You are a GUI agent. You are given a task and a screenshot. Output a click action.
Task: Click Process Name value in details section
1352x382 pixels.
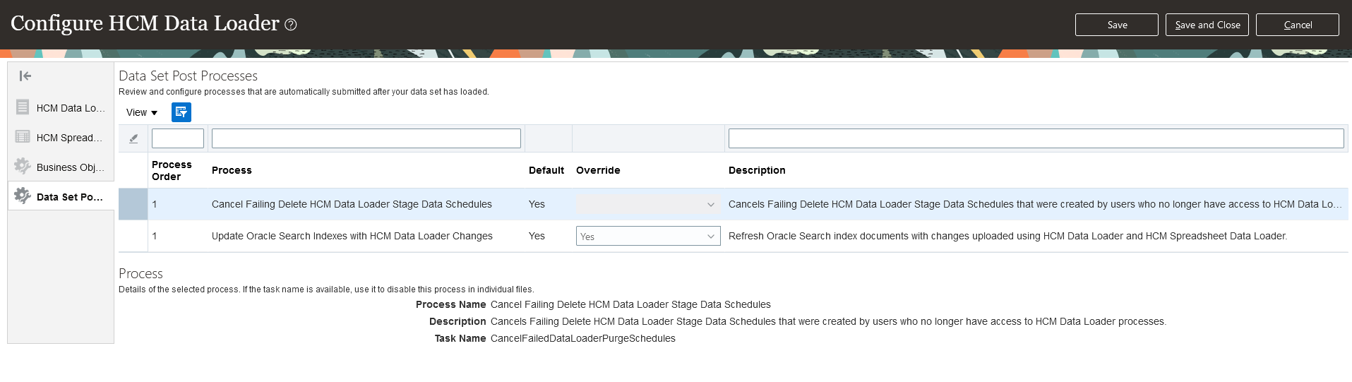click(630, 304)
